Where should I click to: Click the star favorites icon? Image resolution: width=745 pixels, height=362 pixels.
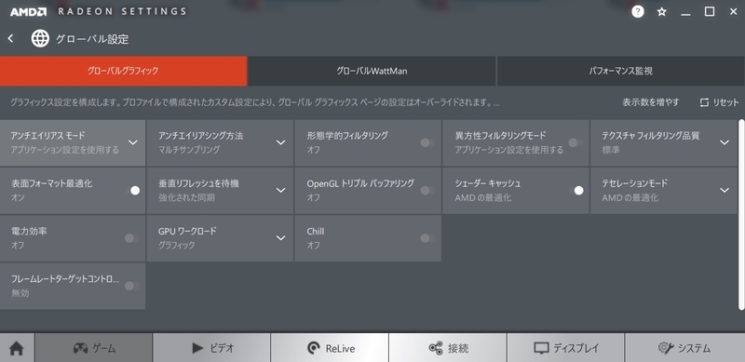click(661, 12)
